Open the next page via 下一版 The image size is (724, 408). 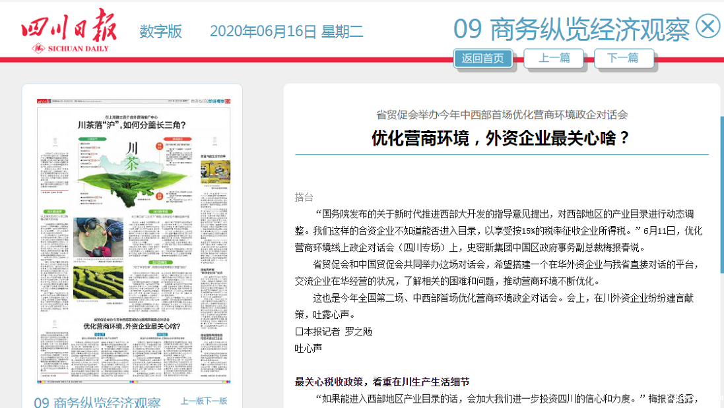pyautogui.click(x=216, y=401)
